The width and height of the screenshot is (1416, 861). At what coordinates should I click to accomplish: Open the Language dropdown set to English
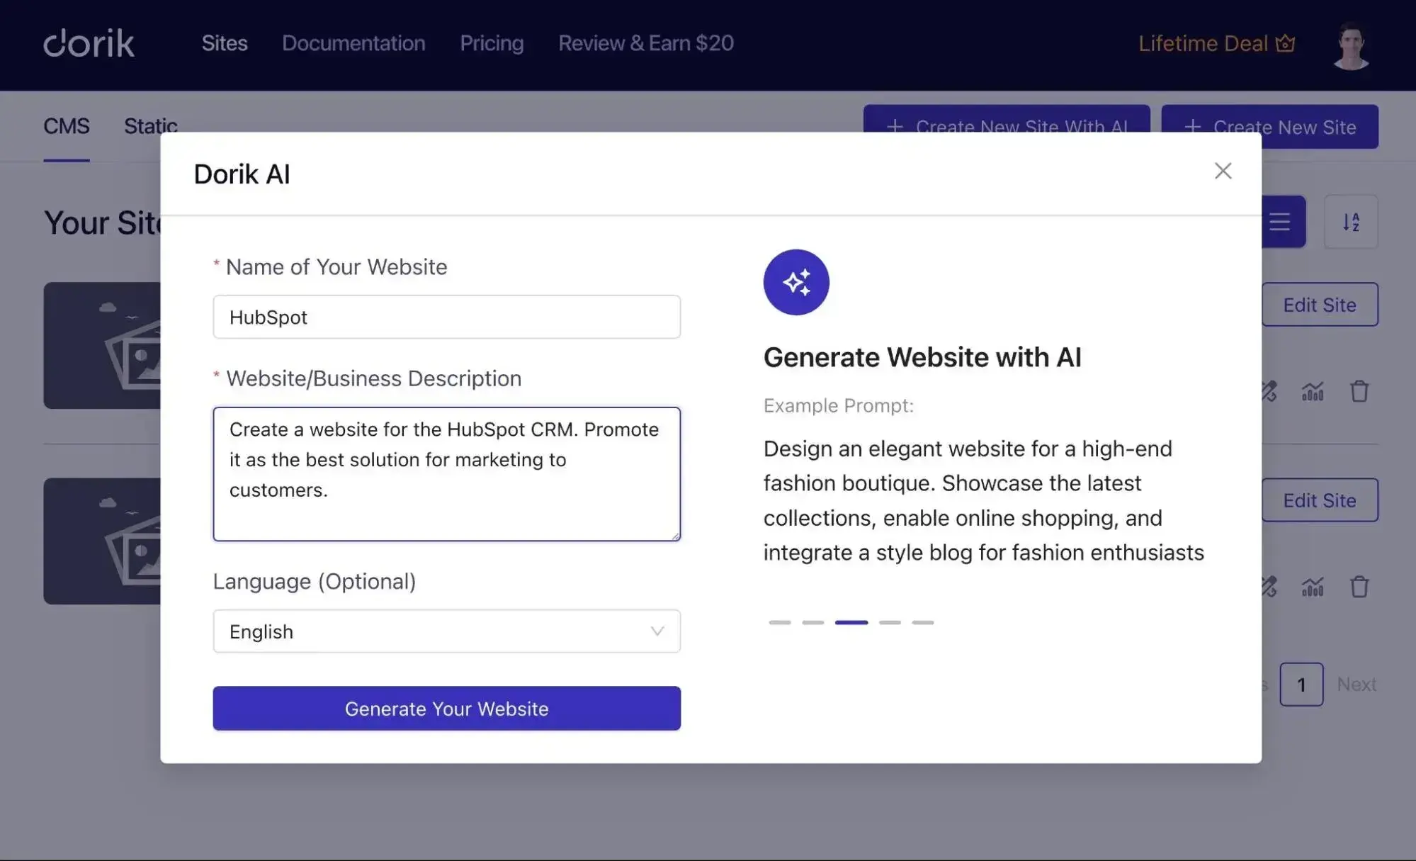pos(446,631)
